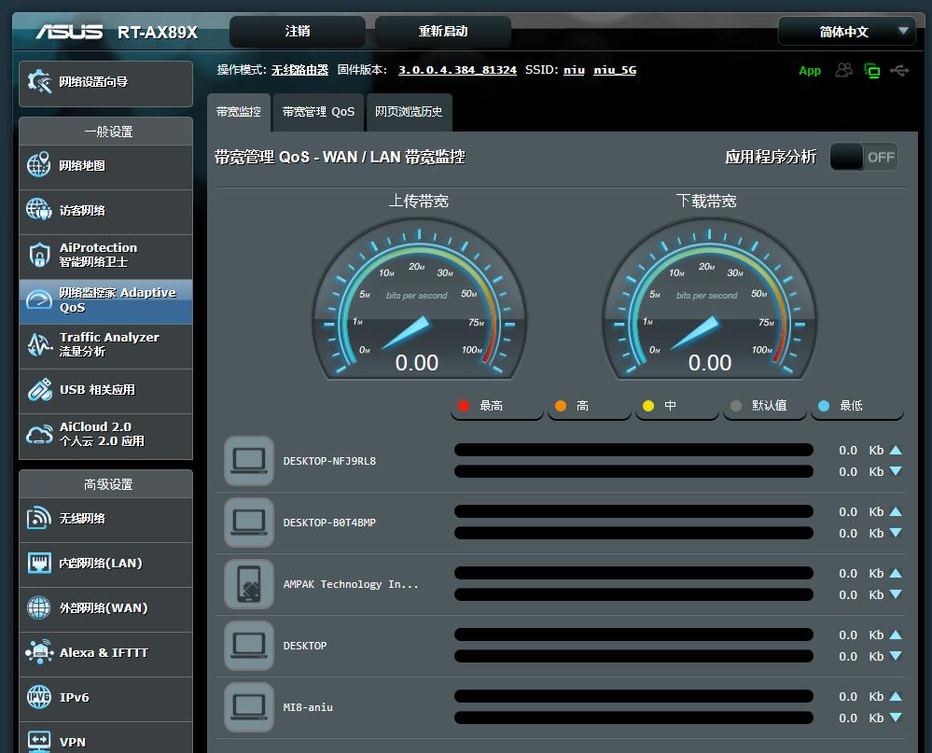Open AiCloud 2.0 cloud icon

[x=39, y=434]
